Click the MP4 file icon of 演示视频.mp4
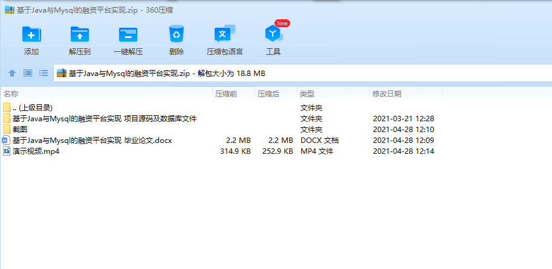This screenshot has height=269, width=552. (x=6, y=151)
